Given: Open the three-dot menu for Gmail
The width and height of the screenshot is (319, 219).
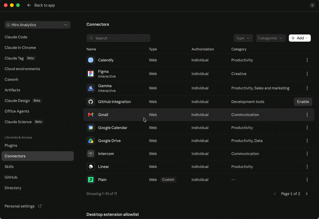Looking at the screenshot, I should pyautogui.click(x=307, y=115).
